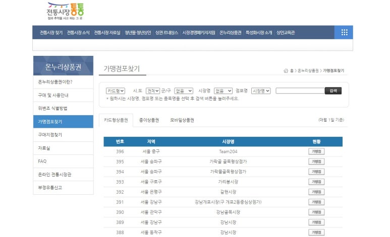This screenshot has width=390, height=237.
Task: Open 특성화시장 소개 in top navigation
Action: coord(259,33)
